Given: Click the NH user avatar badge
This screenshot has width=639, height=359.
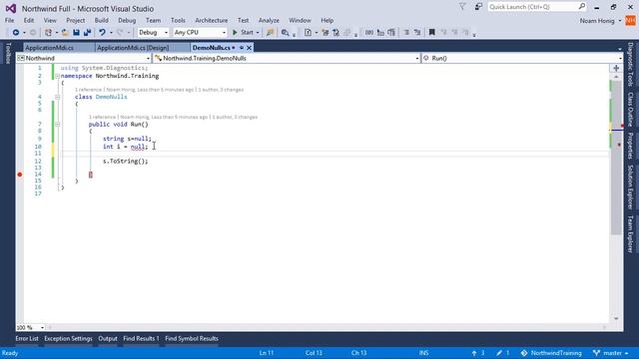Looking at the screenshot, I should (x=630, y=20).
